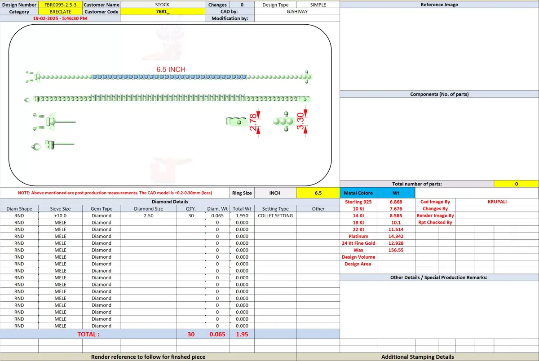Select the date stamp 19-02-2025 - 5:46:30 PM
539x361 pixels.
coord(60,18)
